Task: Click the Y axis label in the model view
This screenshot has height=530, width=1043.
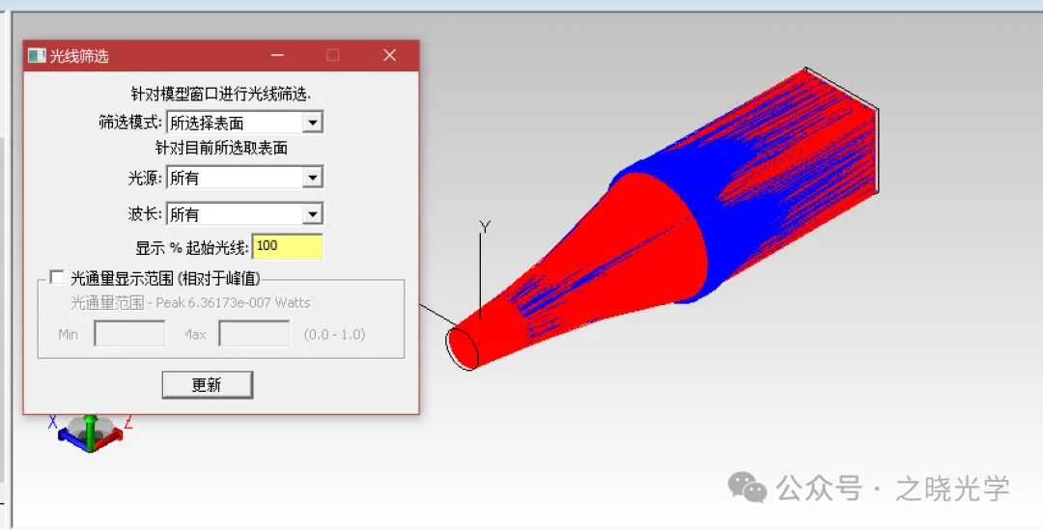Action: point(485,228)
